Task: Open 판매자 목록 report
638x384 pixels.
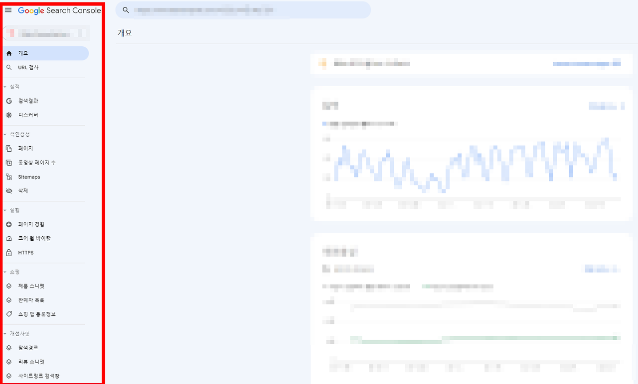Action: [46, 300]
